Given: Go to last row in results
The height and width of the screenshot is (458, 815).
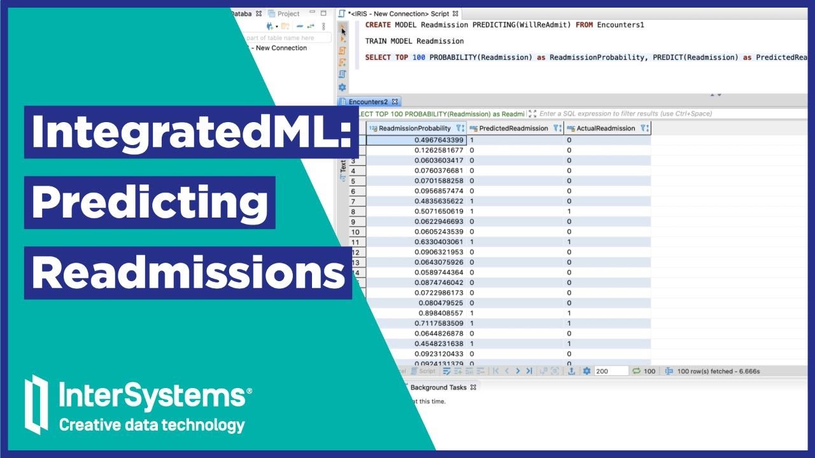Looking at the screenshot, I should coord(529,371).
